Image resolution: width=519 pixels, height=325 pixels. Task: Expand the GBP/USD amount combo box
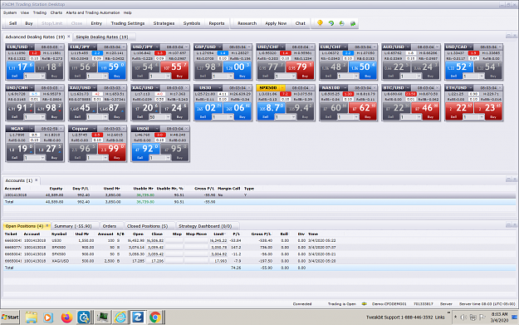pyautogui.click(x=231, y=76)
